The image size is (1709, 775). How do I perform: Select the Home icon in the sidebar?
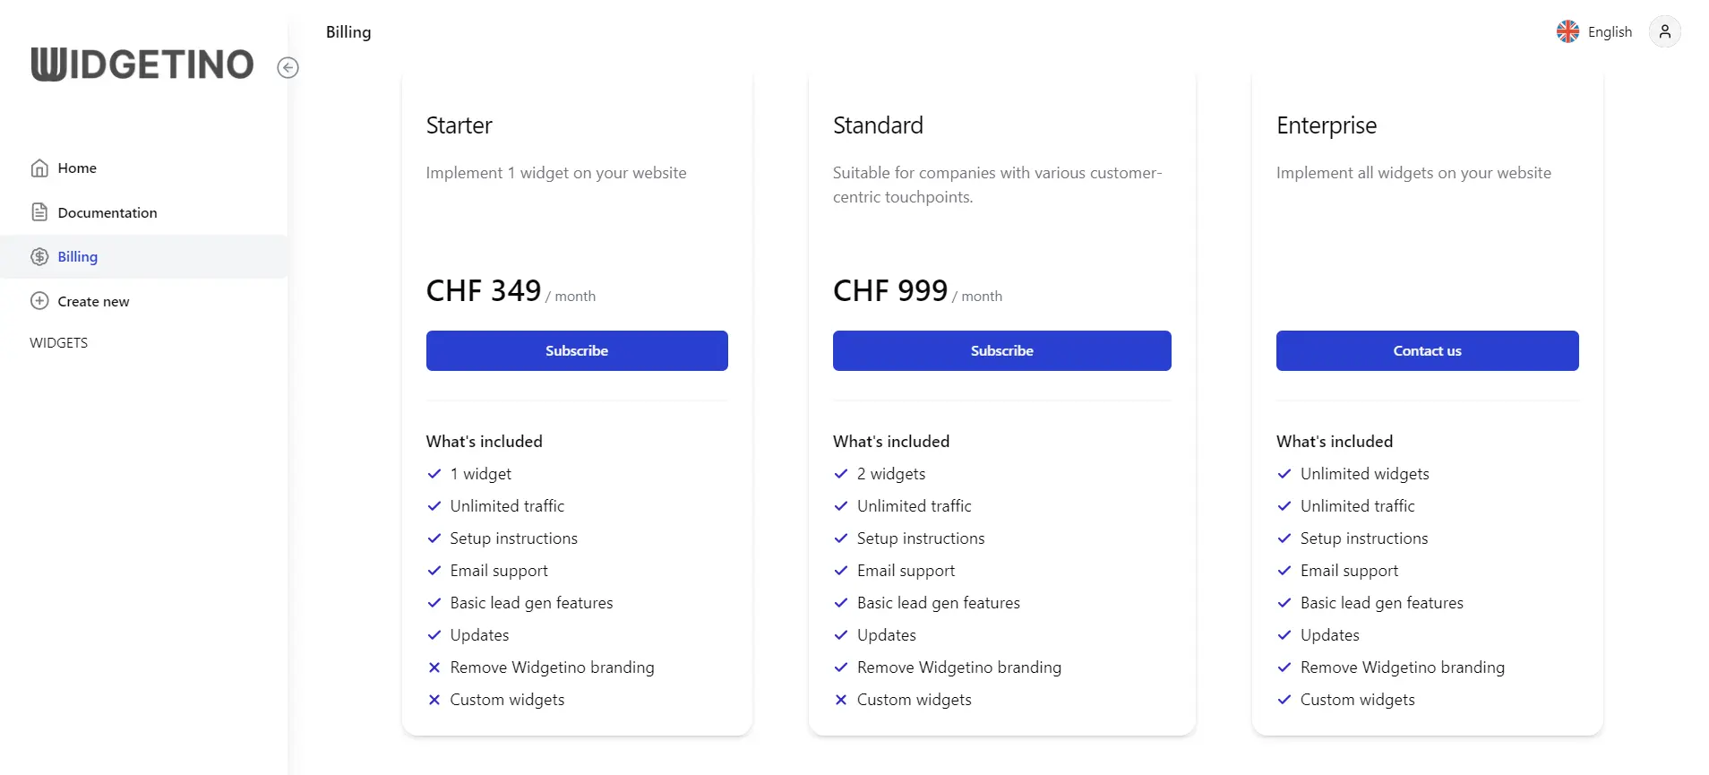pos(39,168)
